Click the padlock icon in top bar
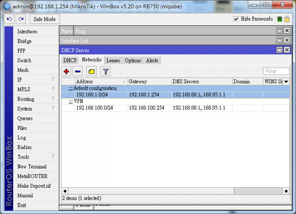296x214 pixels. click(x=287, y=19)
